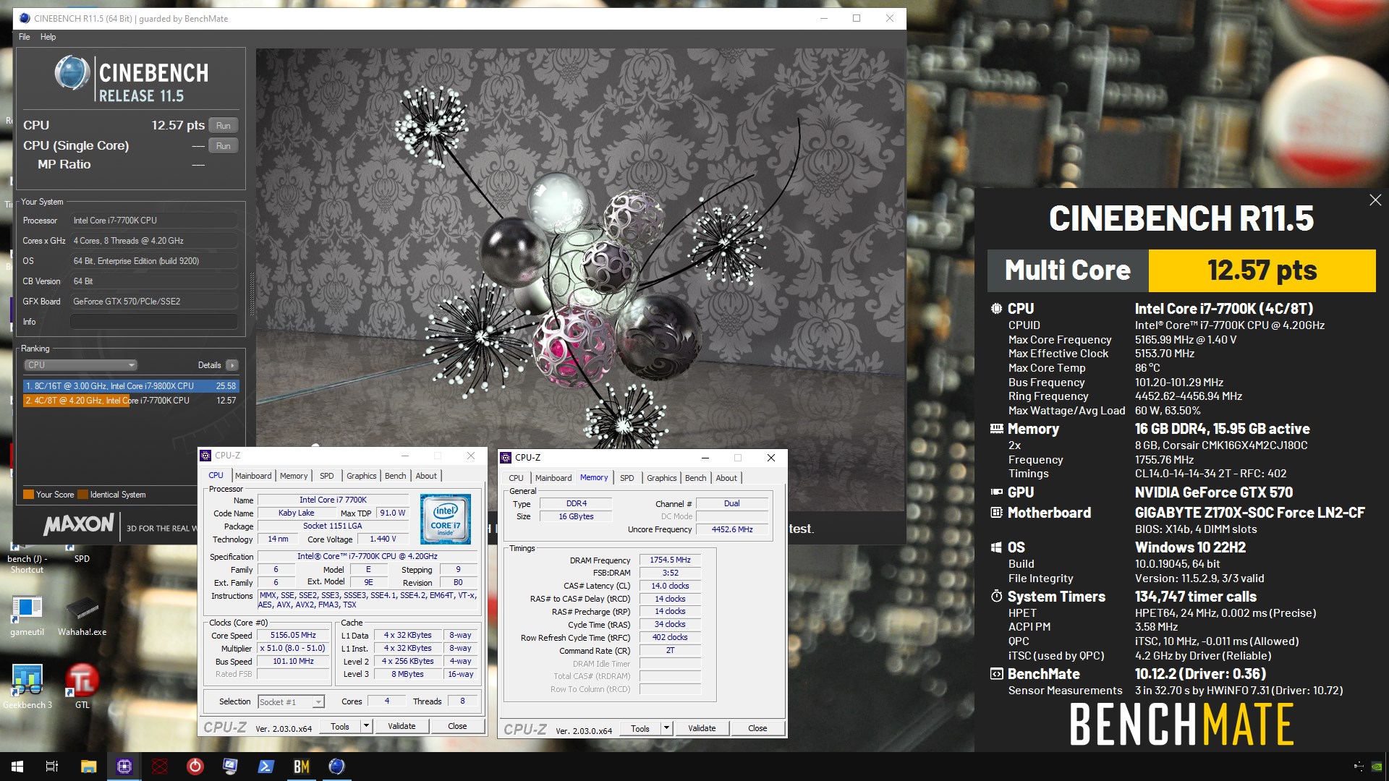Switch to BenchMate taskbar icon
Image resolution: width=1389 pixels, height=781 pixels.
pyautogui.click(x=302, y=767)
